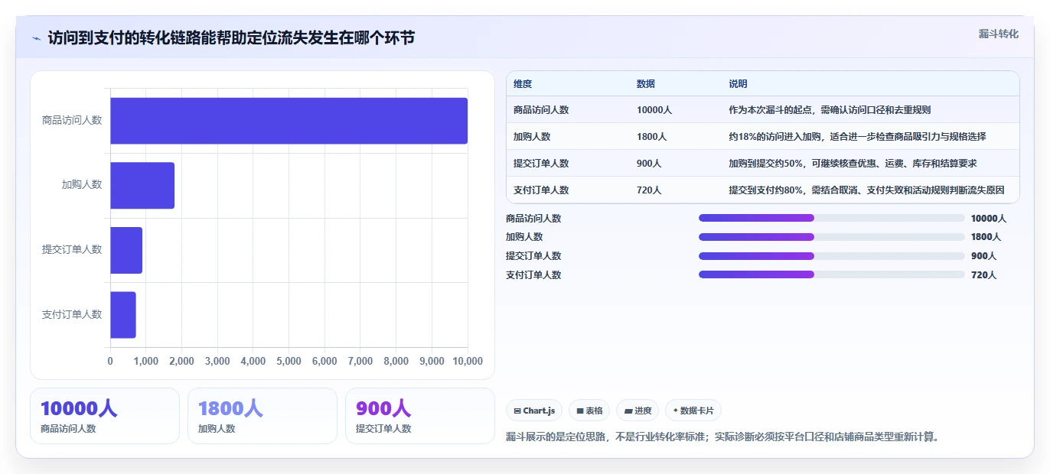Click the description starting 约18%的访问进入加购
This screenshot has height=474, width=1050.
(x=857, y=137)
